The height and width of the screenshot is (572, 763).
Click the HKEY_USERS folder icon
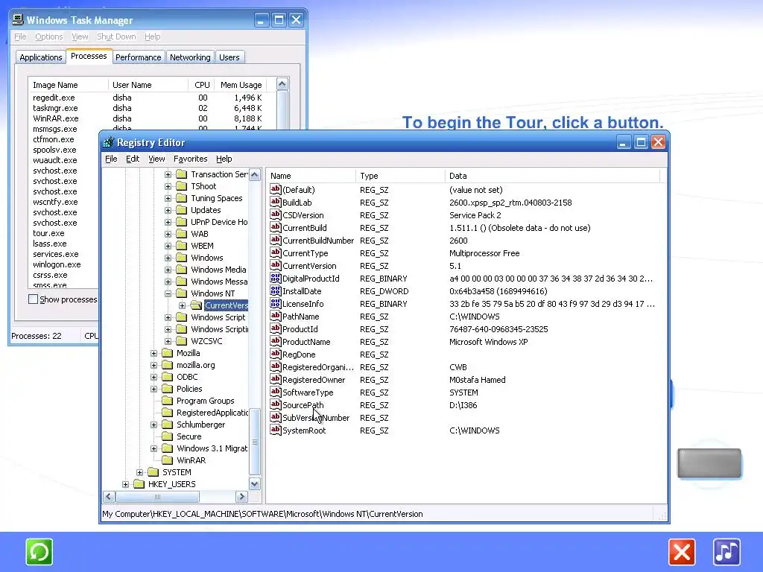coord(139,483)
